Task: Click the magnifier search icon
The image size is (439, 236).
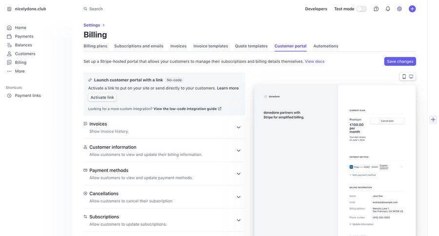Action: [x=85, y=9]
